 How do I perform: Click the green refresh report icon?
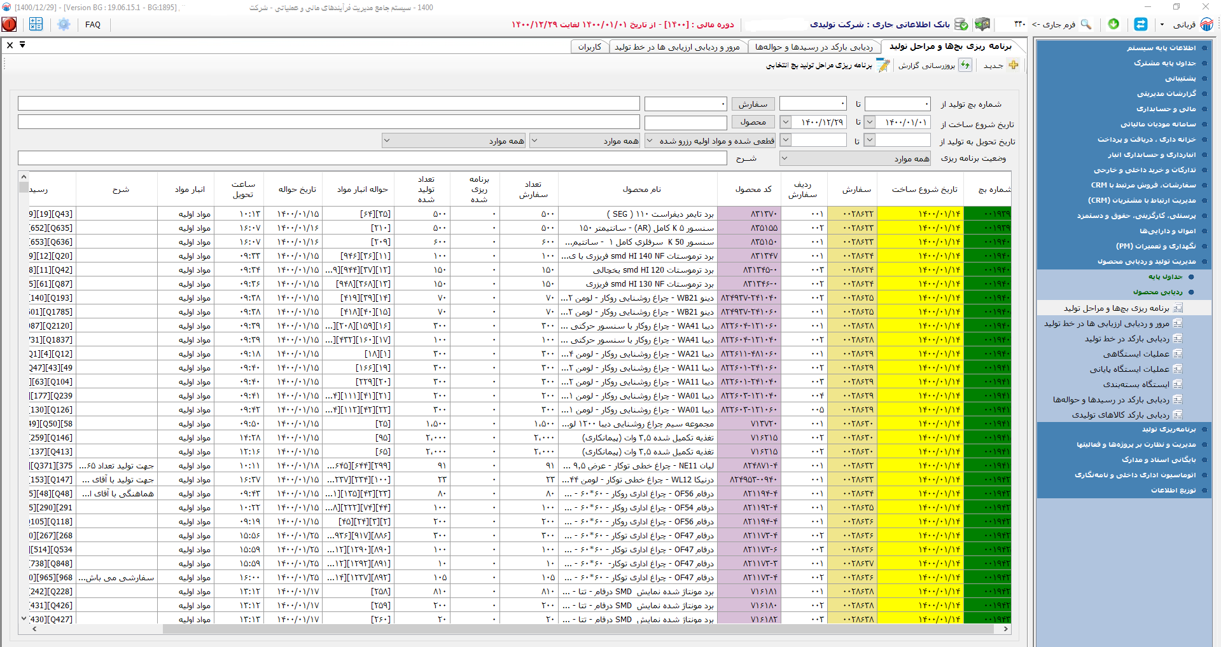click(965, 65)
